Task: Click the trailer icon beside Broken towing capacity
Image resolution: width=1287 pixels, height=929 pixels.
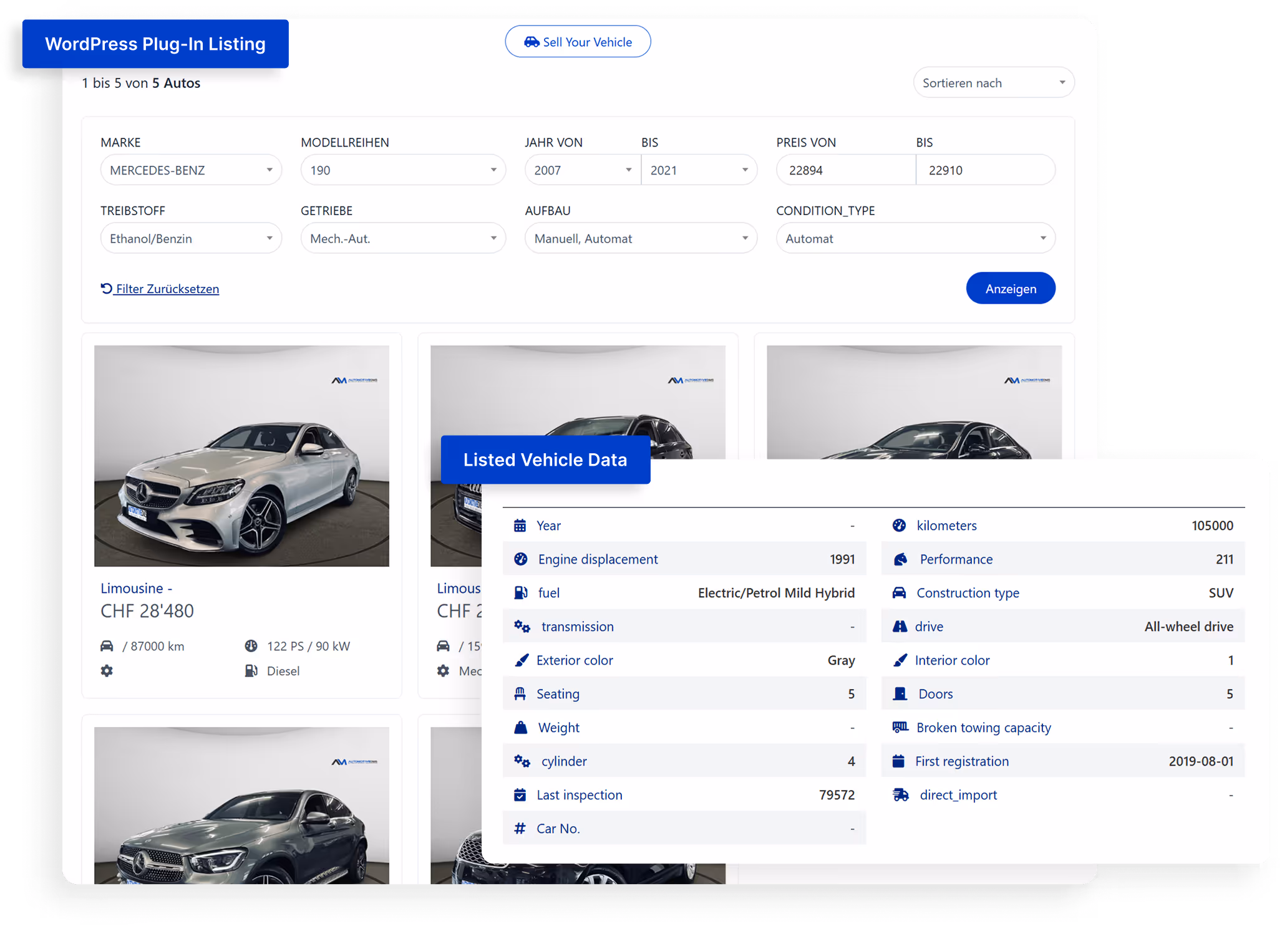Action: pyautogui.click(x=900, y=727)
